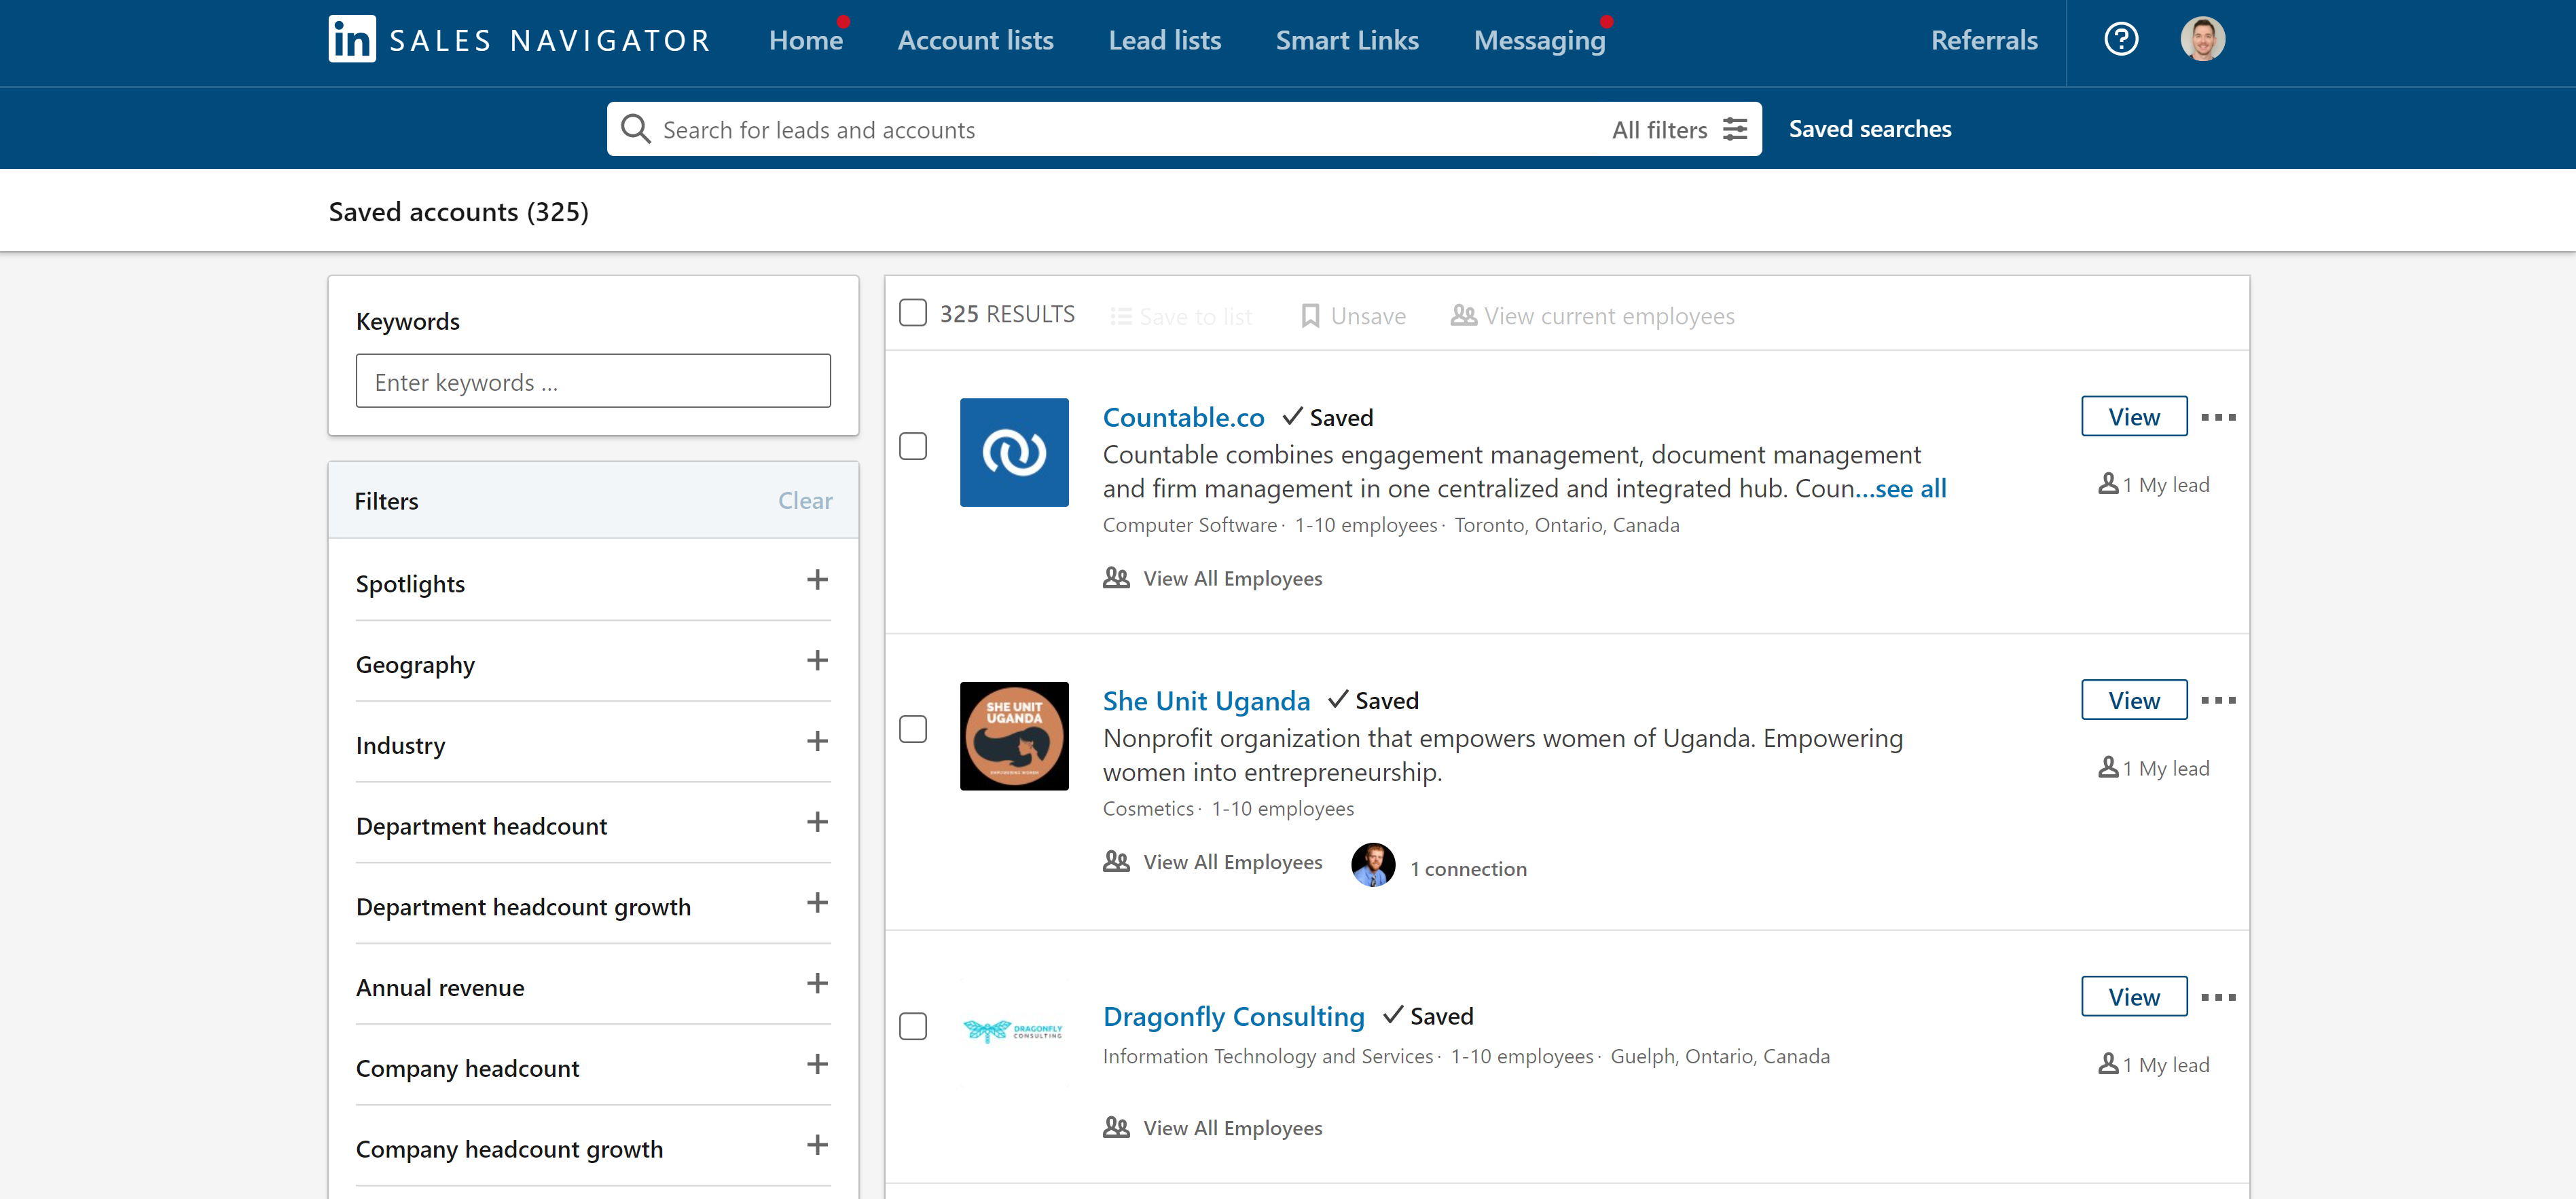Open the She Unit Uganda account link
This screenshot has height=1199, width=2576.
(x=1206, y=700)
